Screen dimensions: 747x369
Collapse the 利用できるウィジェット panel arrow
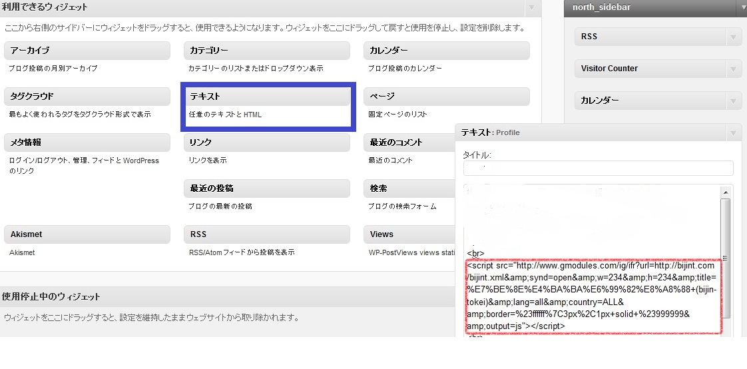(532, 7)
